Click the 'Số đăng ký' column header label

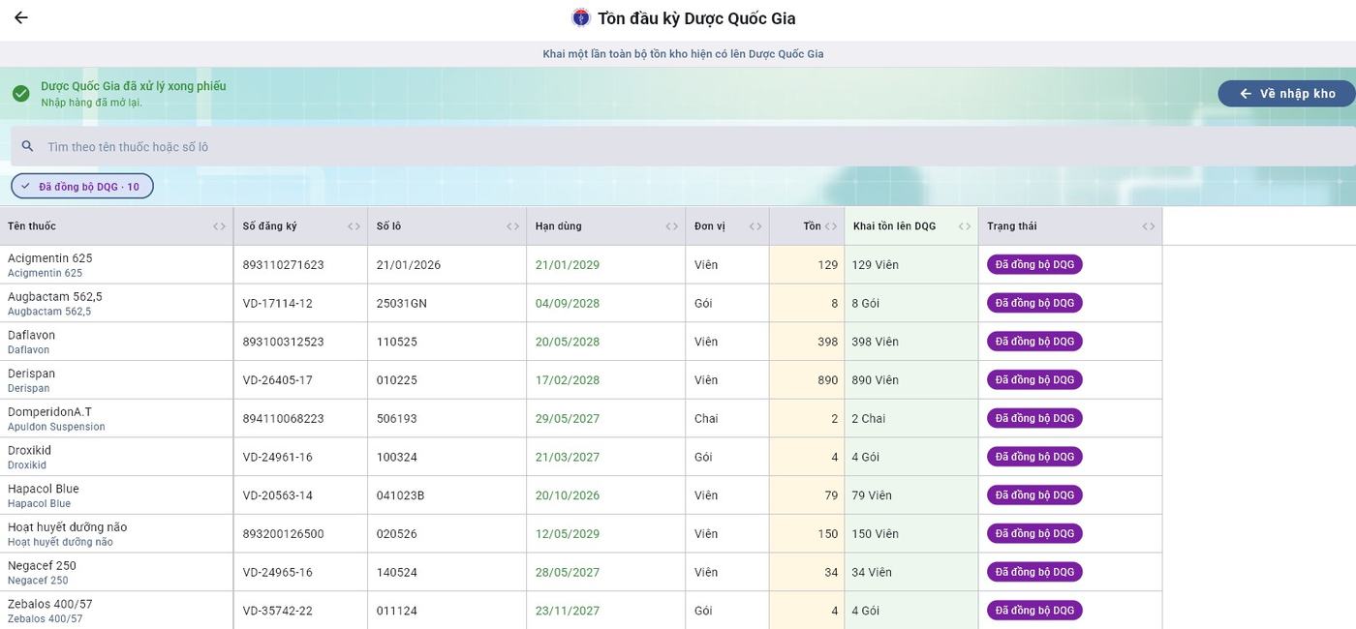pos(270,226)
